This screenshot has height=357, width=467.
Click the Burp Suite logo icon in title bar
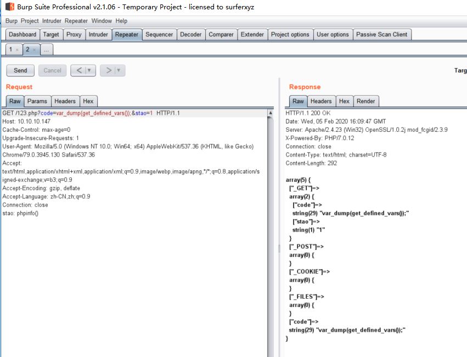10,6
